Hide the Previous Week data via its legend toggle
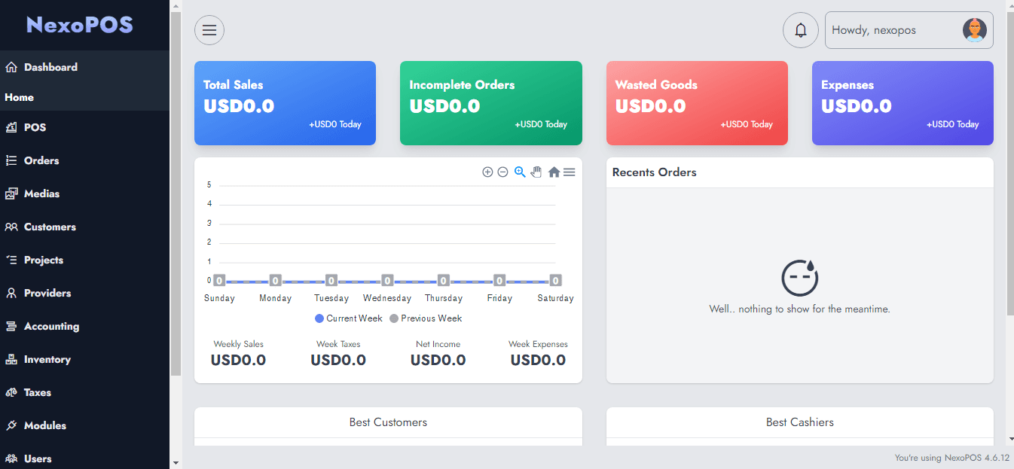Screen dimensions: 1014x469 (x=426, y=318)
